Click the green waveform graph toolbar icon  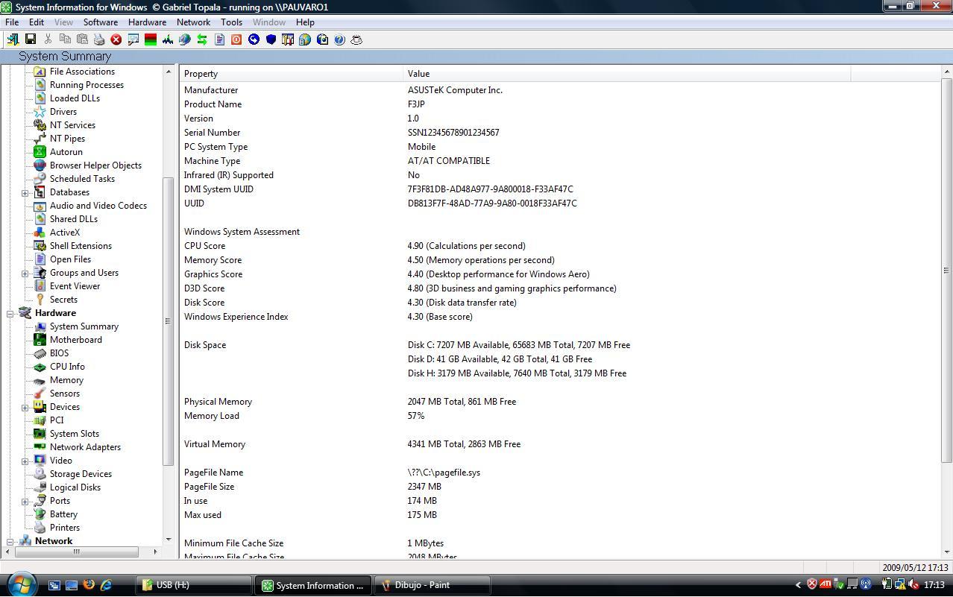(x=168, y=40)
